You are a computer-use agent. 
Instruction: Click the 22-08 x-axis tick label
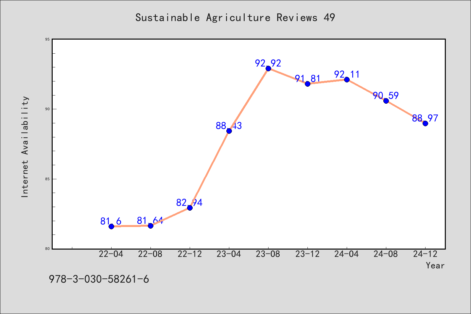pos(150,254)
